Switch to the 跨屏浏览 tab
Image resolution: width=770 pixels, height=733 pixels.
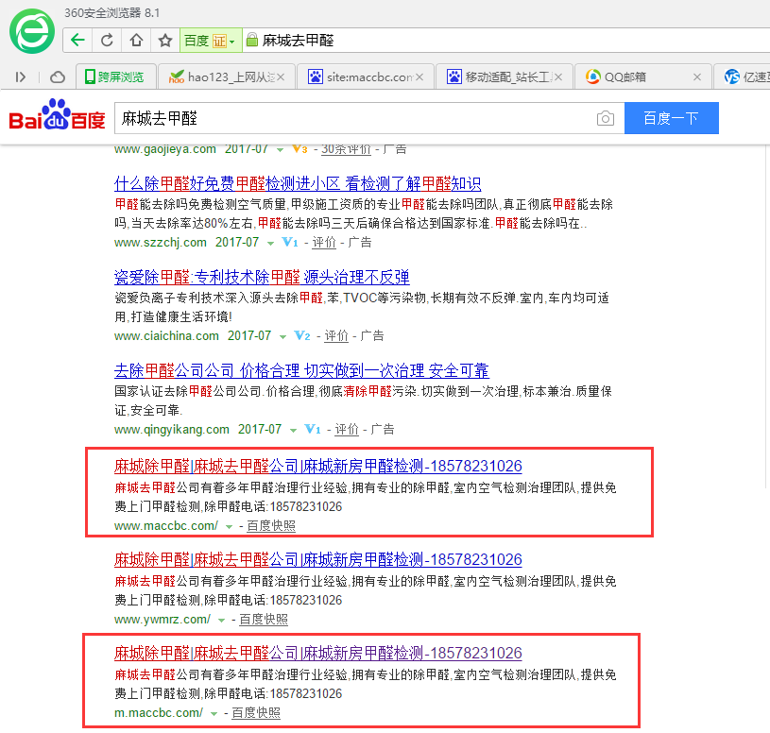(x=116, y=77)
